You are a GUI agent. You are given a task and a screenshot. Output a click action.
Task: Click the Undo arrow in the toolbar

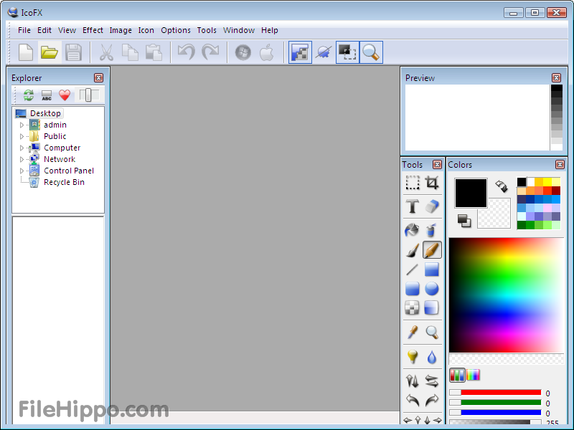(x=186, y=52)
